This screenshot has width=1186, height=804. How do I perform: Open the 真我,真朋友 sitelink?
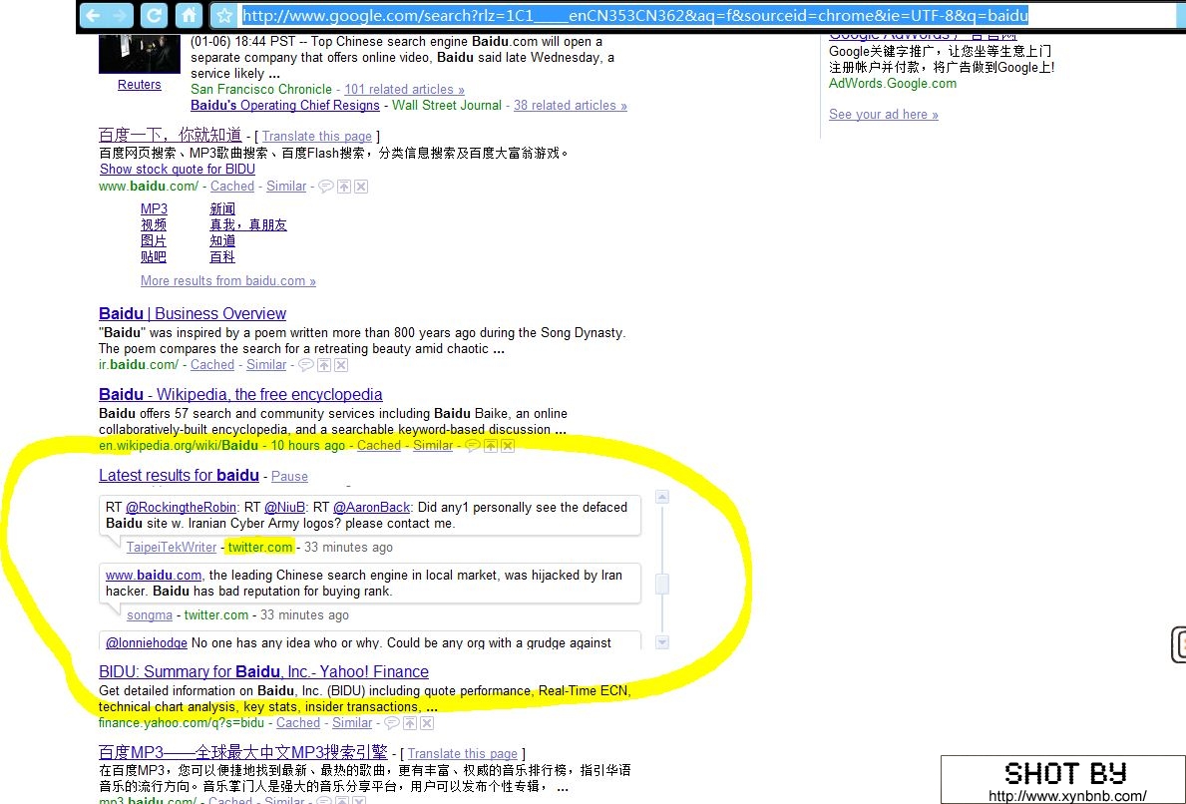click(x=248, y=224)
